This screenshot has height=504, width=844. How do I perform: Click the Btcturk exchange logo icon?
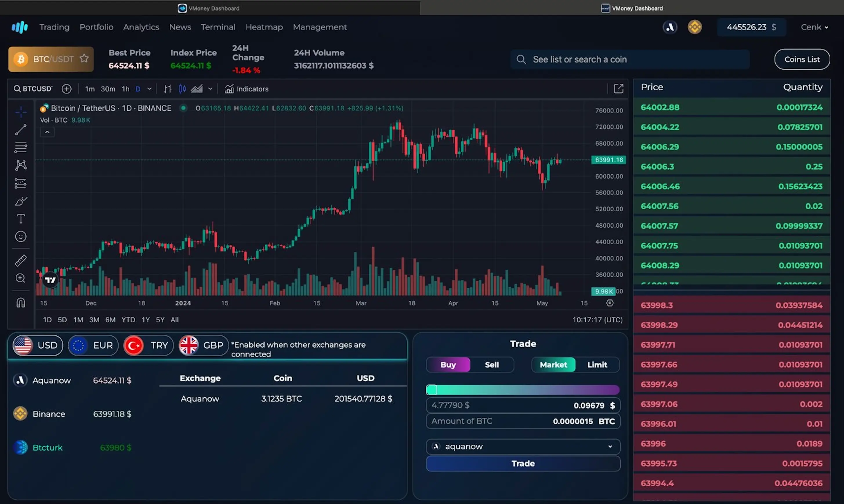[20, 447]
